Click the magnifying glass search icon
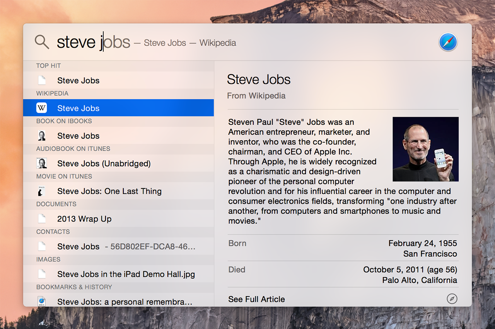 [42, 42]
